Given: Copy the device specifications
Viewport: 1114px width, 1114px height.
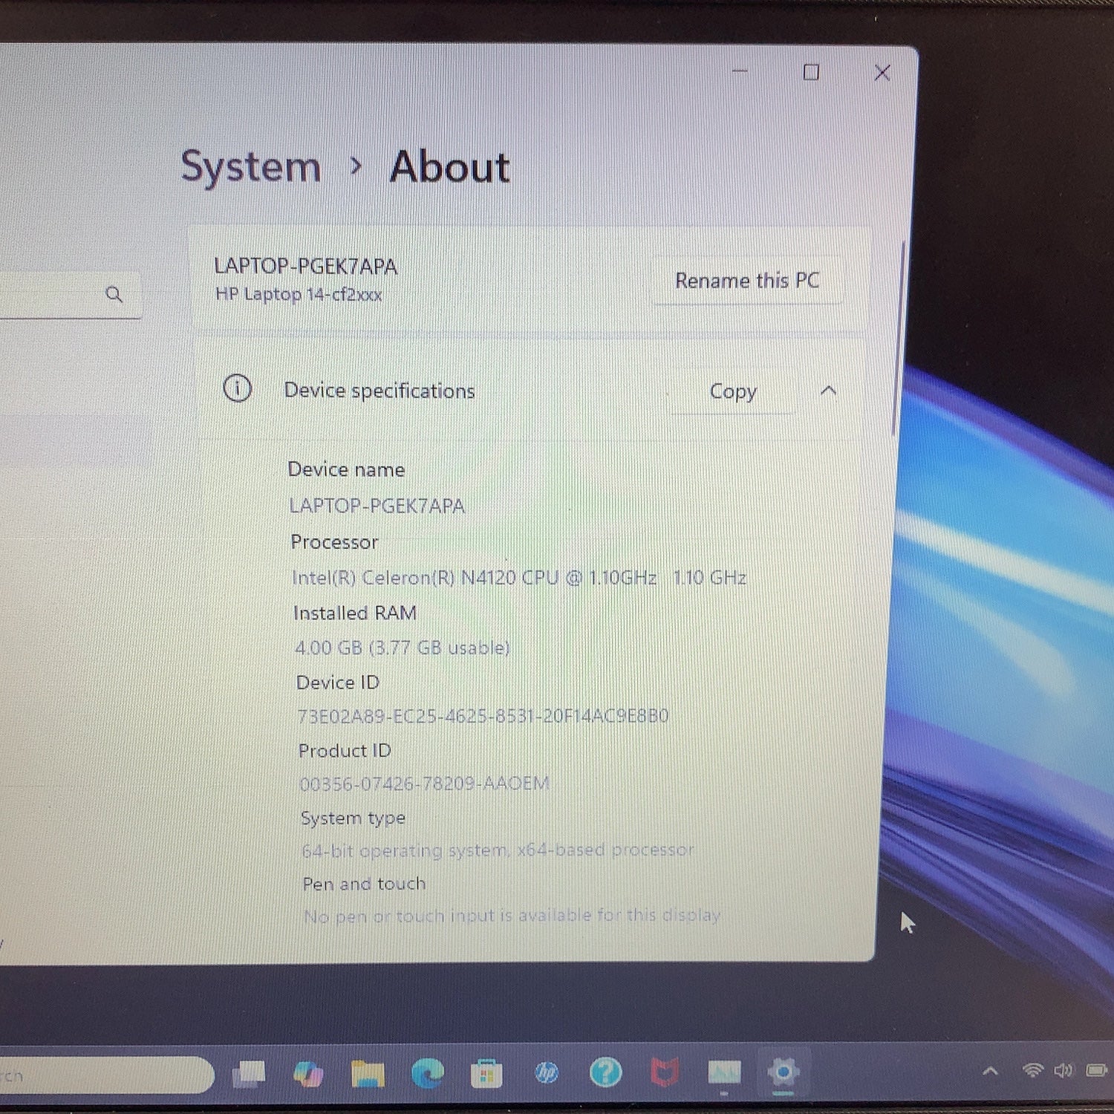Looking at the screenshot, I should [733, 391].
